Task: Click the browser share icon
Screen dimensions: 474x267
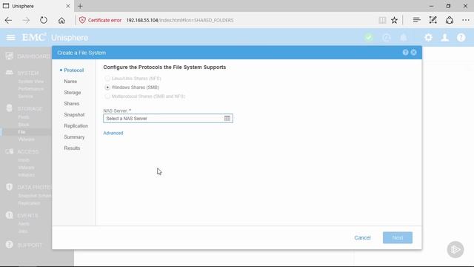Action: [450, 20]
